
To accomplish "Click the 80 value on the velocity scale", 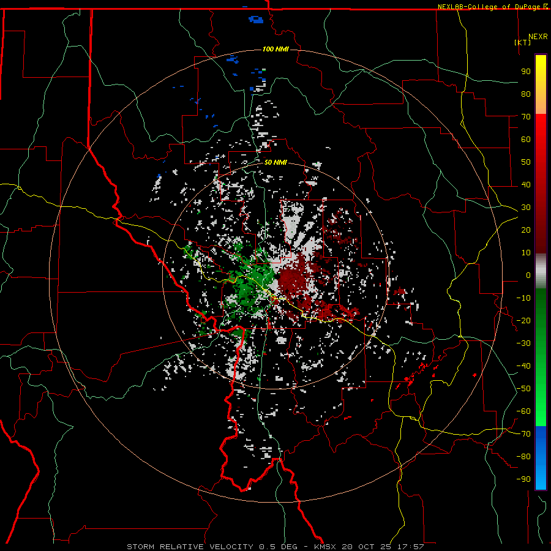I will click(526, 94).
